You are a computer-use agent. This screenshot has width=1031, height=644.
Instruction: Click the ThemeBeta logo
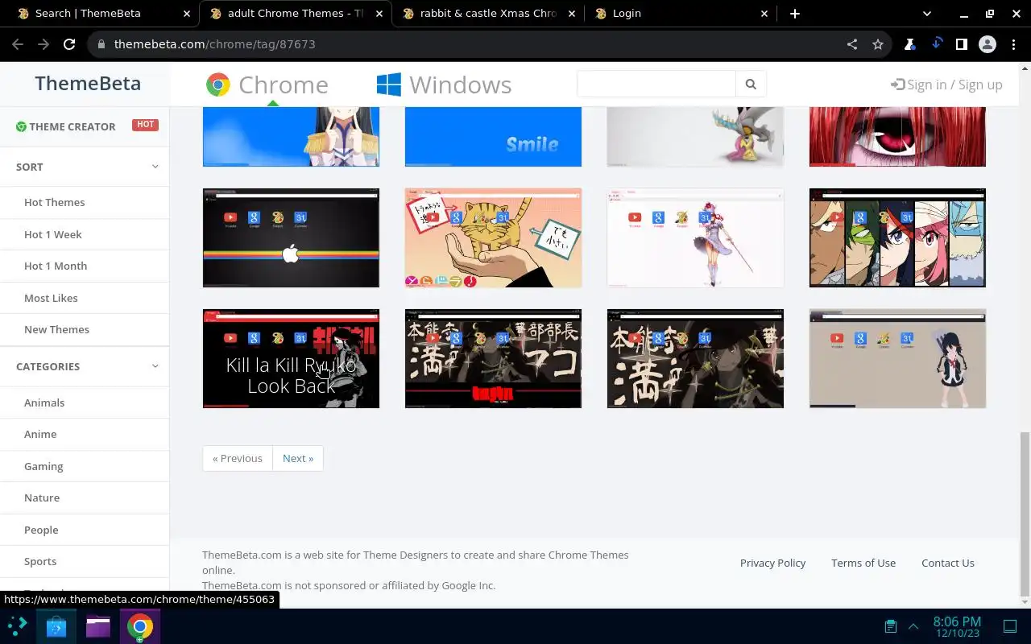point(88,84)
